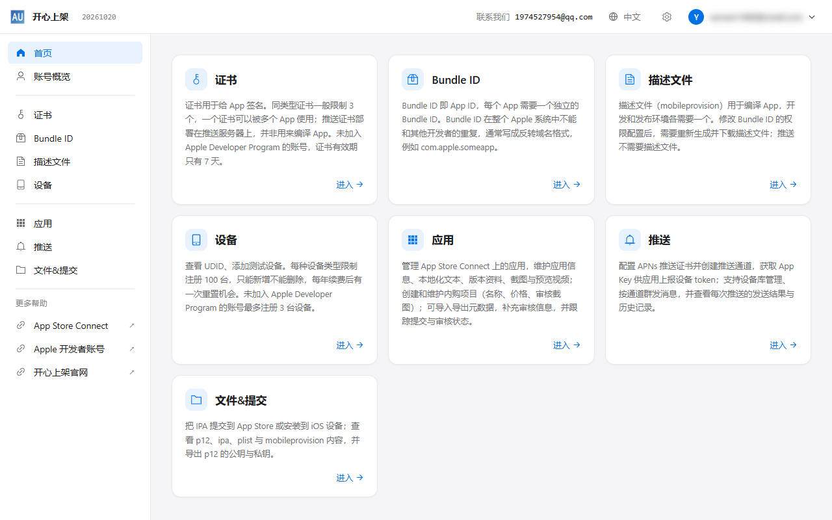Image resolution: width=832 pixels, height=520 pixels.
Task: Click 进入 on the 描述文件 card
Action: (x=783, y=185)
